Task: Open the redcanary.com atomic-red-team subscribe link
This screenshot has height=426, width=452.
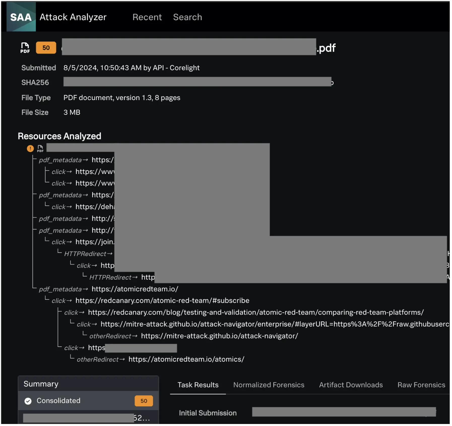Action: [x=162, y=300]
